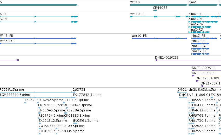This screenshot has width=221, height=135.
Task: Click the ninaC-PD protein label
Action: tap(198, 51)
